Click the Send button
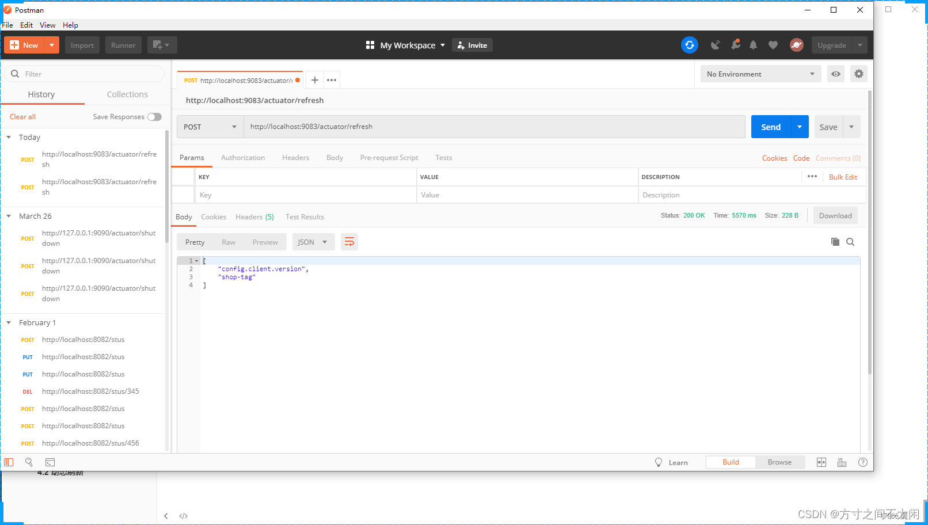This screenshot has height=525, width=928. pos(771,127)
